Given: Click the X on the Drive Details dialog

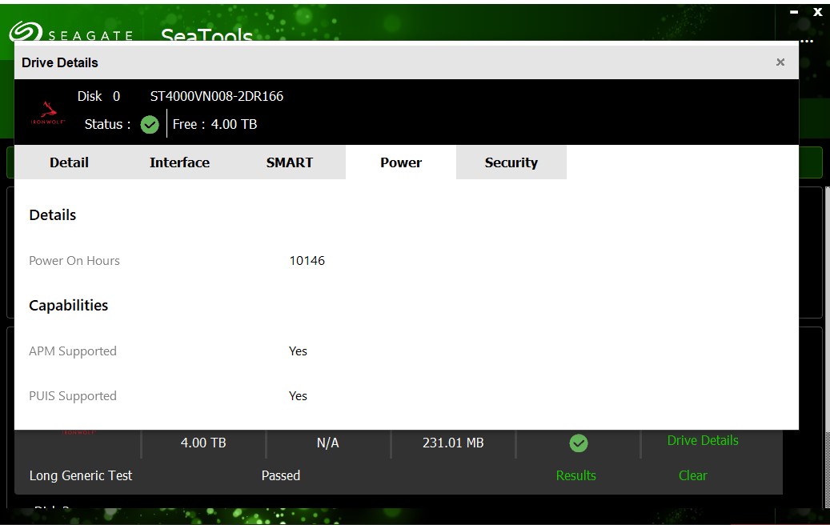Looking at the screenshot, I should [x=780, y=62].
